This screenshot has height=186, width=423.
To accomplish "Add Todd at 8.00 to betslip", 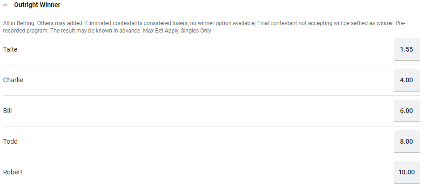I will [x=407, y=141].
